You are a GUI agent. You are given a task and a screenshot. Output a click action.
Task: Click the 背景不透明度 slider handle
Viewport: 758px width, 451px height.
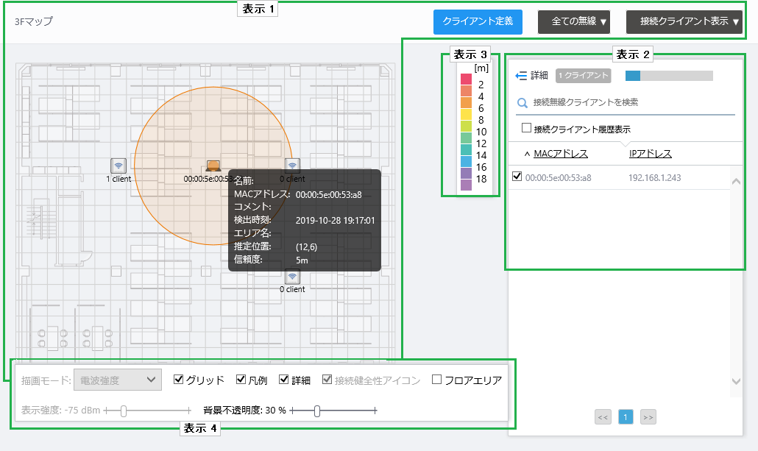tap(317, 411)
